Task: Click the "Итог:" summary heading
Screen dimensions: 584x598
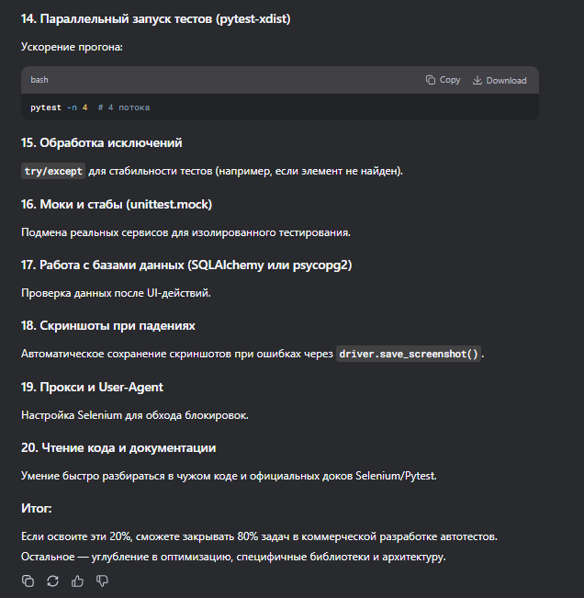Action: [37, 507]
